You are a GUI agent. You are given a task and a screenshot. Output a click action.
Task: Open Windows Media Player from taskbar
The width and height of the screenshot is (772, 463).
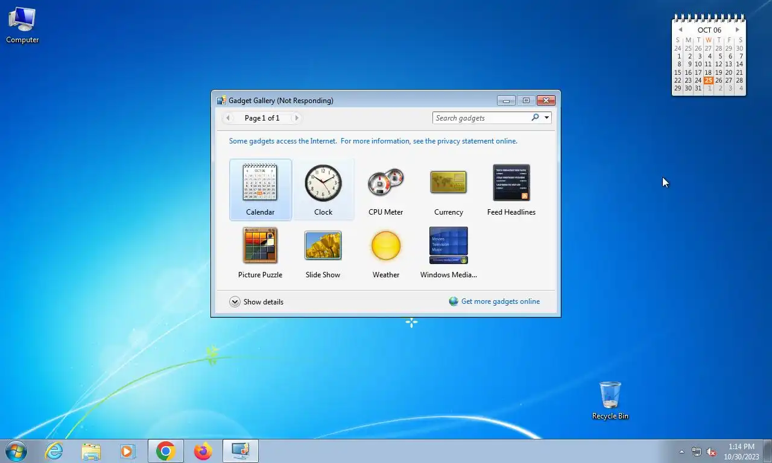coord(128,451)
